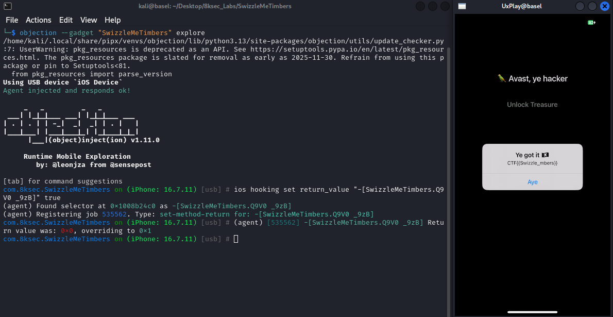This screenshot has height=317, width=613.
Task: Click the terminal title bar path text
Action: (x=215, y=6)
